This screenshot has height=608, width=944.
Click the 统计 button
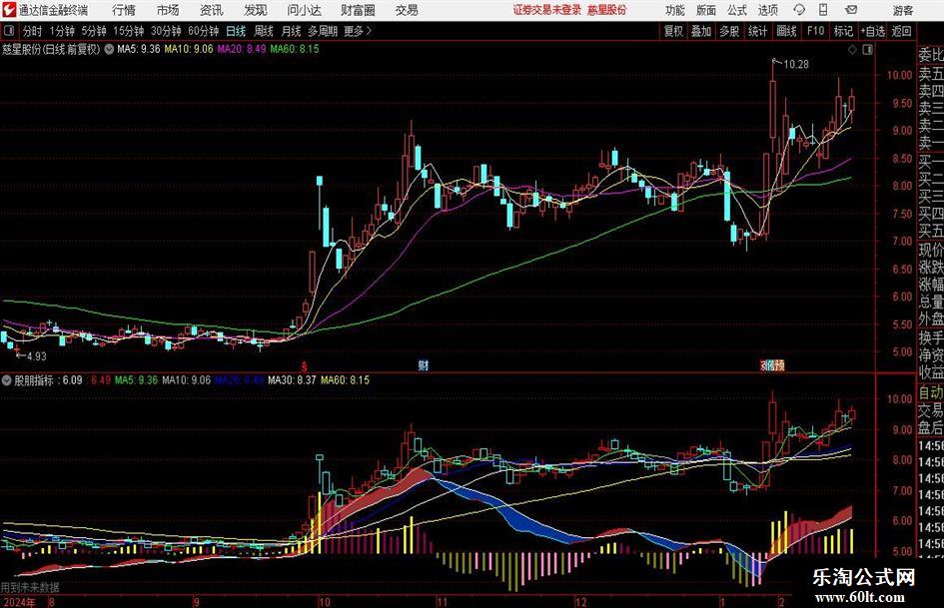[758, 31]
